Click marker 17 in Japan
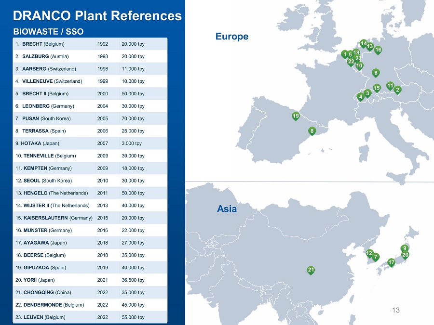 pyautogui.click(x=391, y=262)
